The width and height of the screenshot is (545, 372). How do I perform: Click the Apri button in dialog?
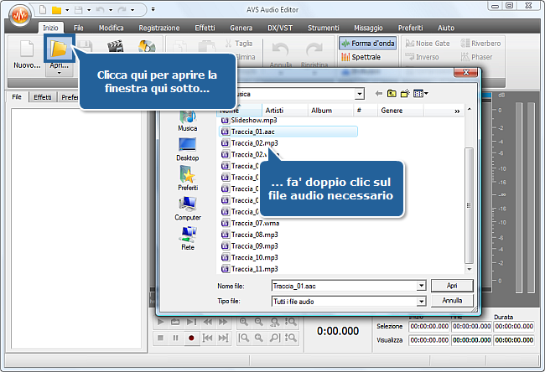(452, 286)
